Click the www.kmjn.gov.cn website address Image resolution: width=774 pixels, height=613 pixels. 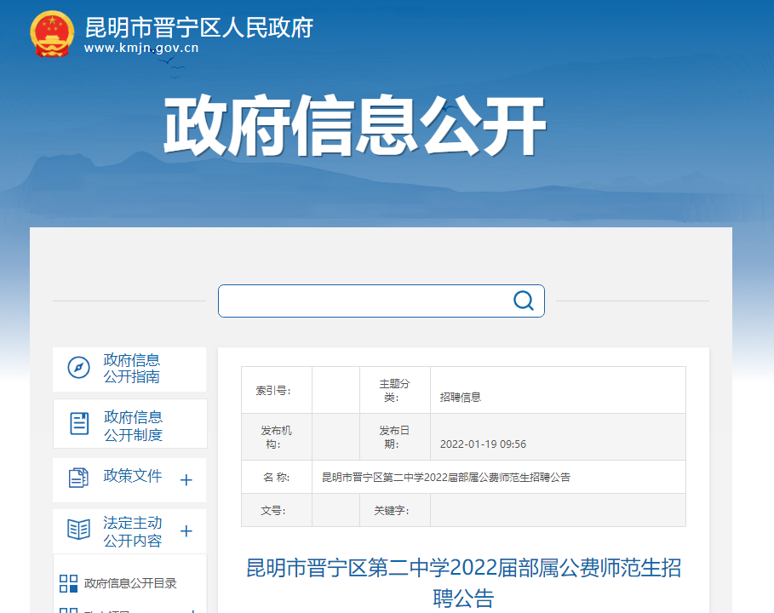tap(141, 49)
